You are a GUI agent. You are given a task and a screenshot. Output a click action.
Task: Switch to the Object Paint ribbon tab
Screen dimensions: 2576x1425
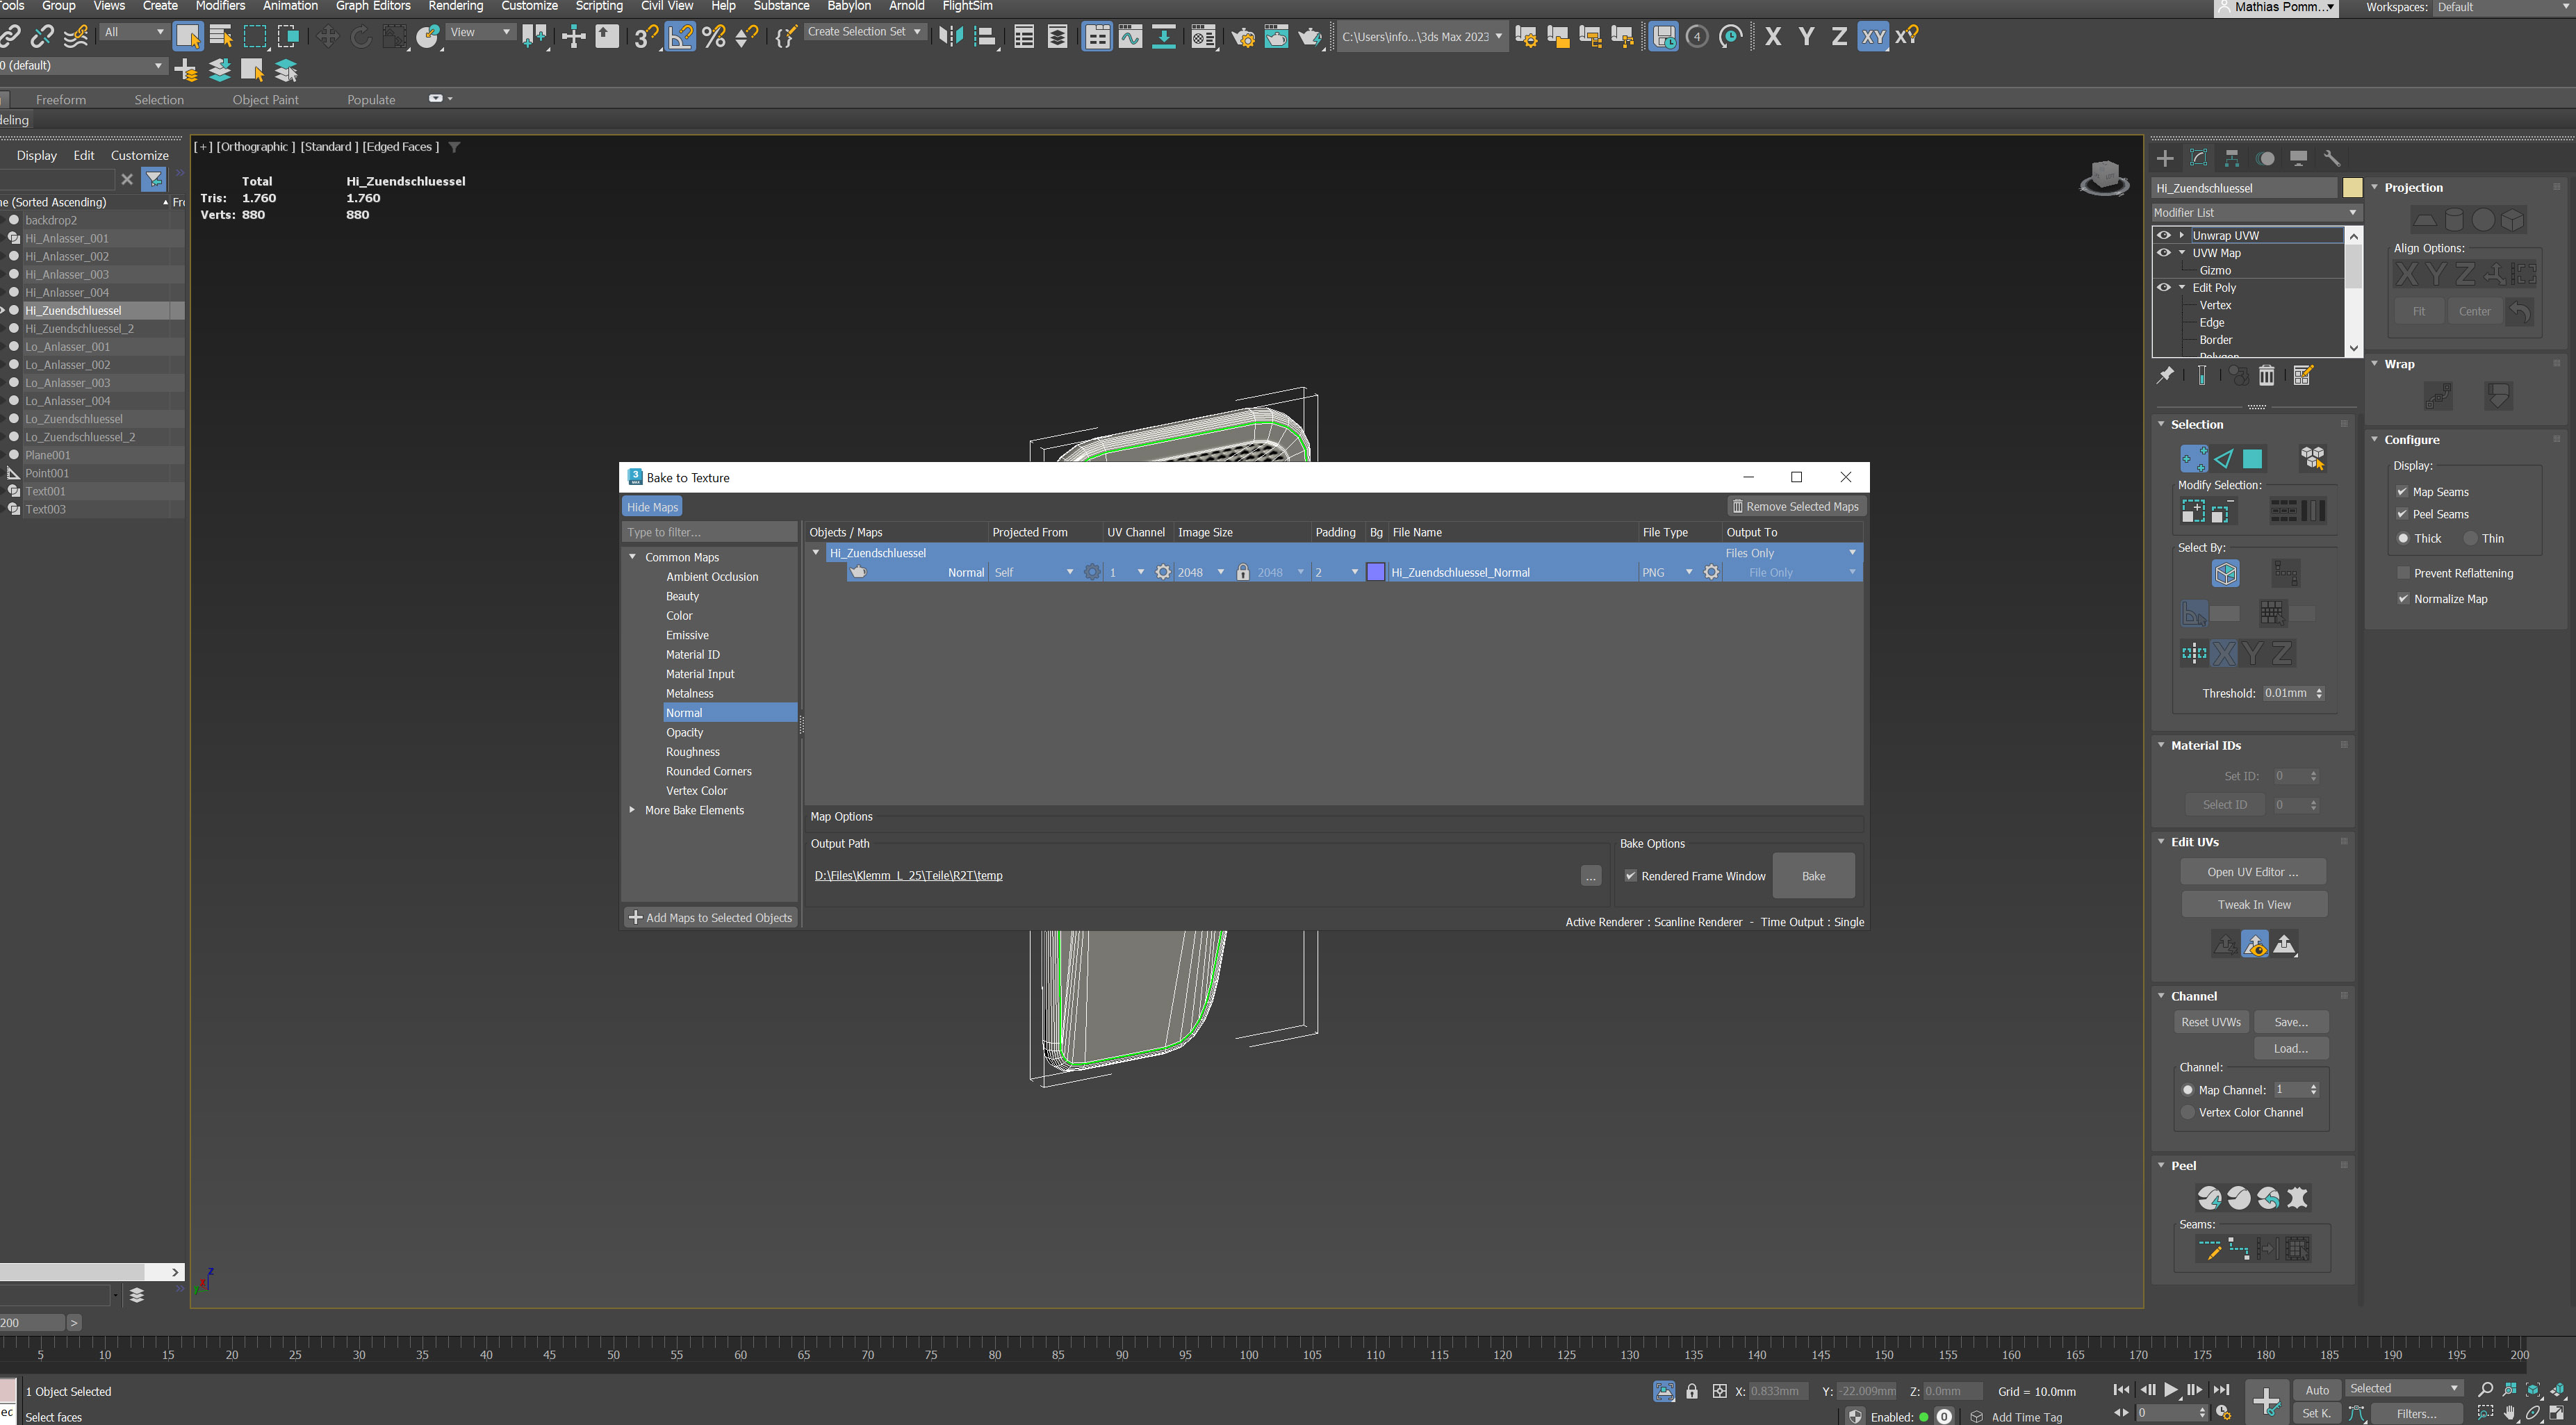tap(265, 99)
